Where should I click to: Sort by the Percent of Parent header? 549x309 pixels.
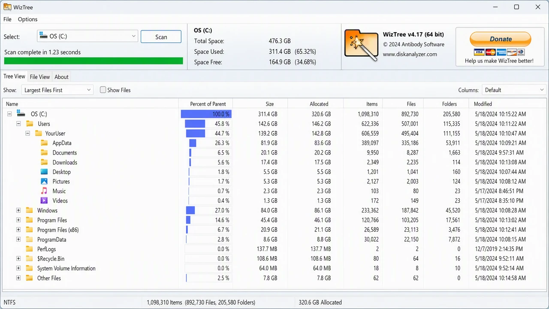[x=206, y=104]
